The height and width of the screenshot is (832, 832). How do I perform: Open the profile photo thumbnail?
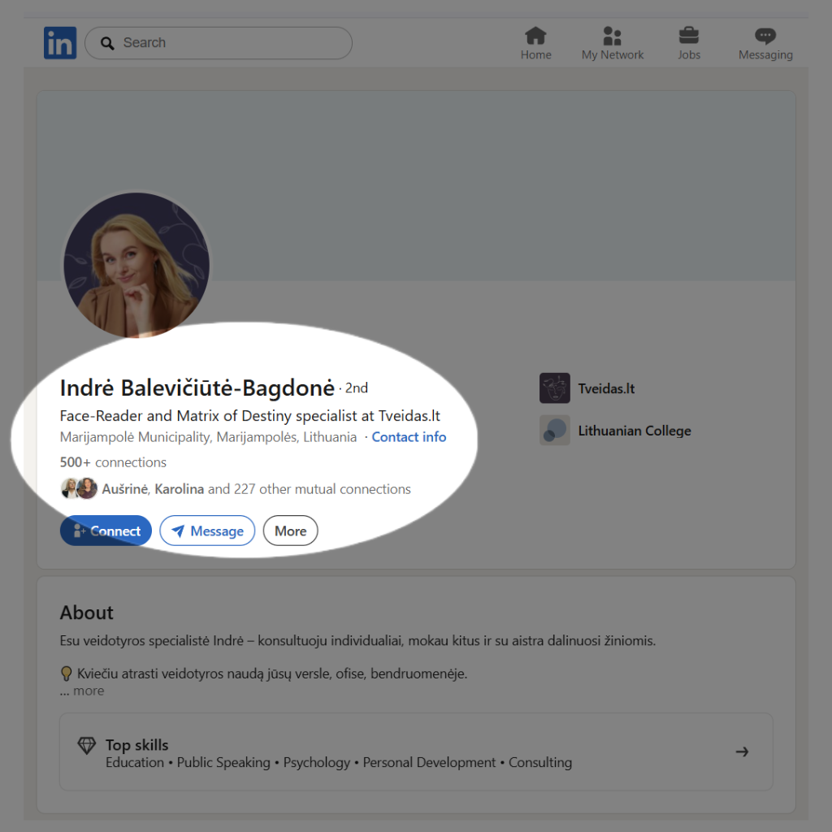[136, 266]
